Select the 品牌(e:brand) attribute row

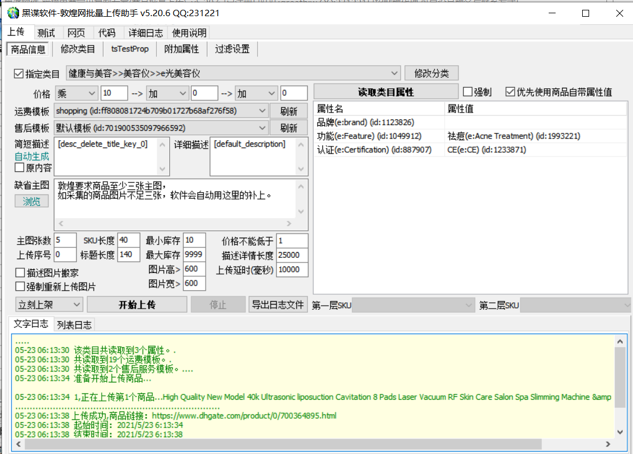pyautogui.click(x=470, y=122)
